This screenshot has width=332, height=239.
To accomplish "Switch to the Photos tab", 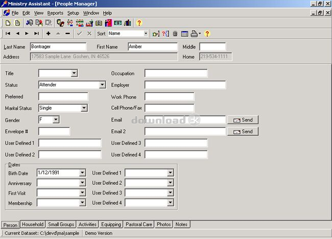I will click(x=163, y=224).
